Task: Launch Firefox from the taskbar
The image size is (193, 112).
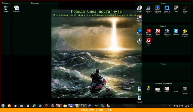Action: pyautogui.click(x=53, y=106)
